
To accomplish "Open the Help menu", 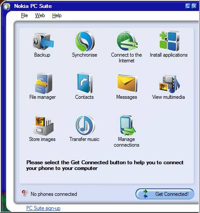I will [57, 15].
